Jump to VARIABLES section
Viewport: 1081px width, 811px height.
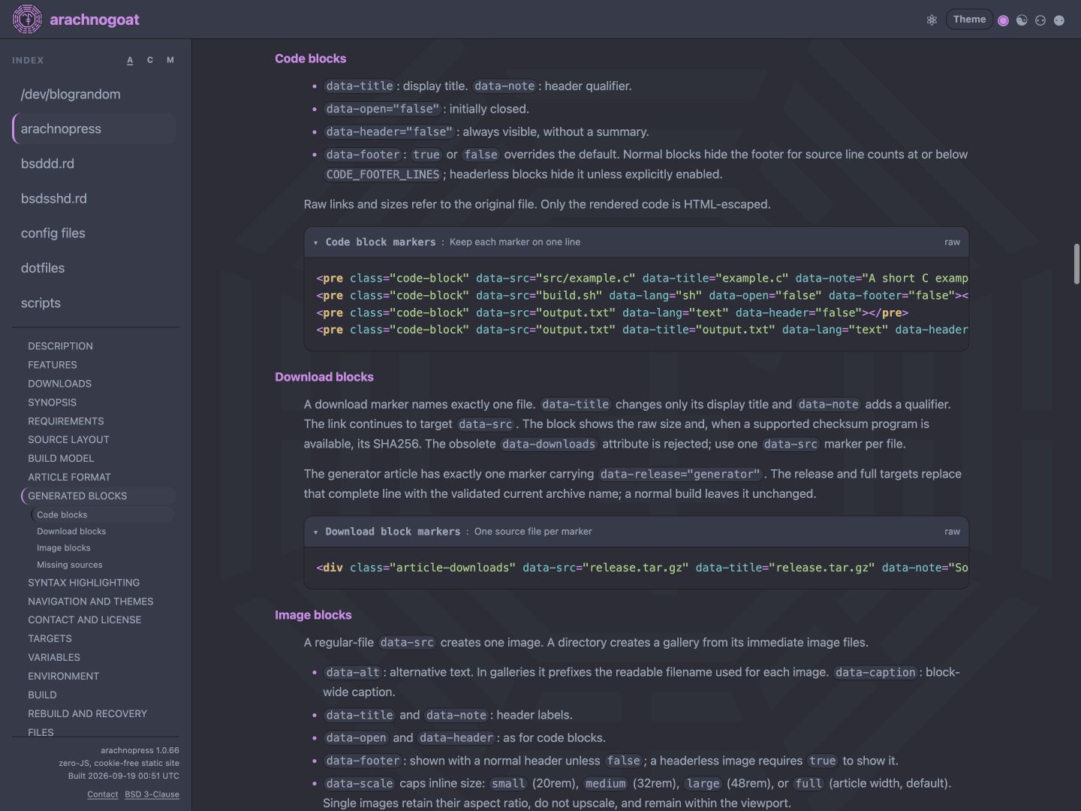[54, 657]
